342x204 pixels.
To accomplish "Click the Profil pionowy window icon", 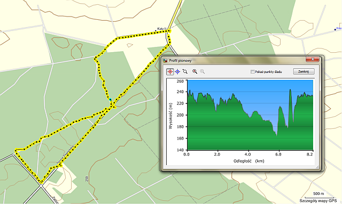I will point(165,61).
